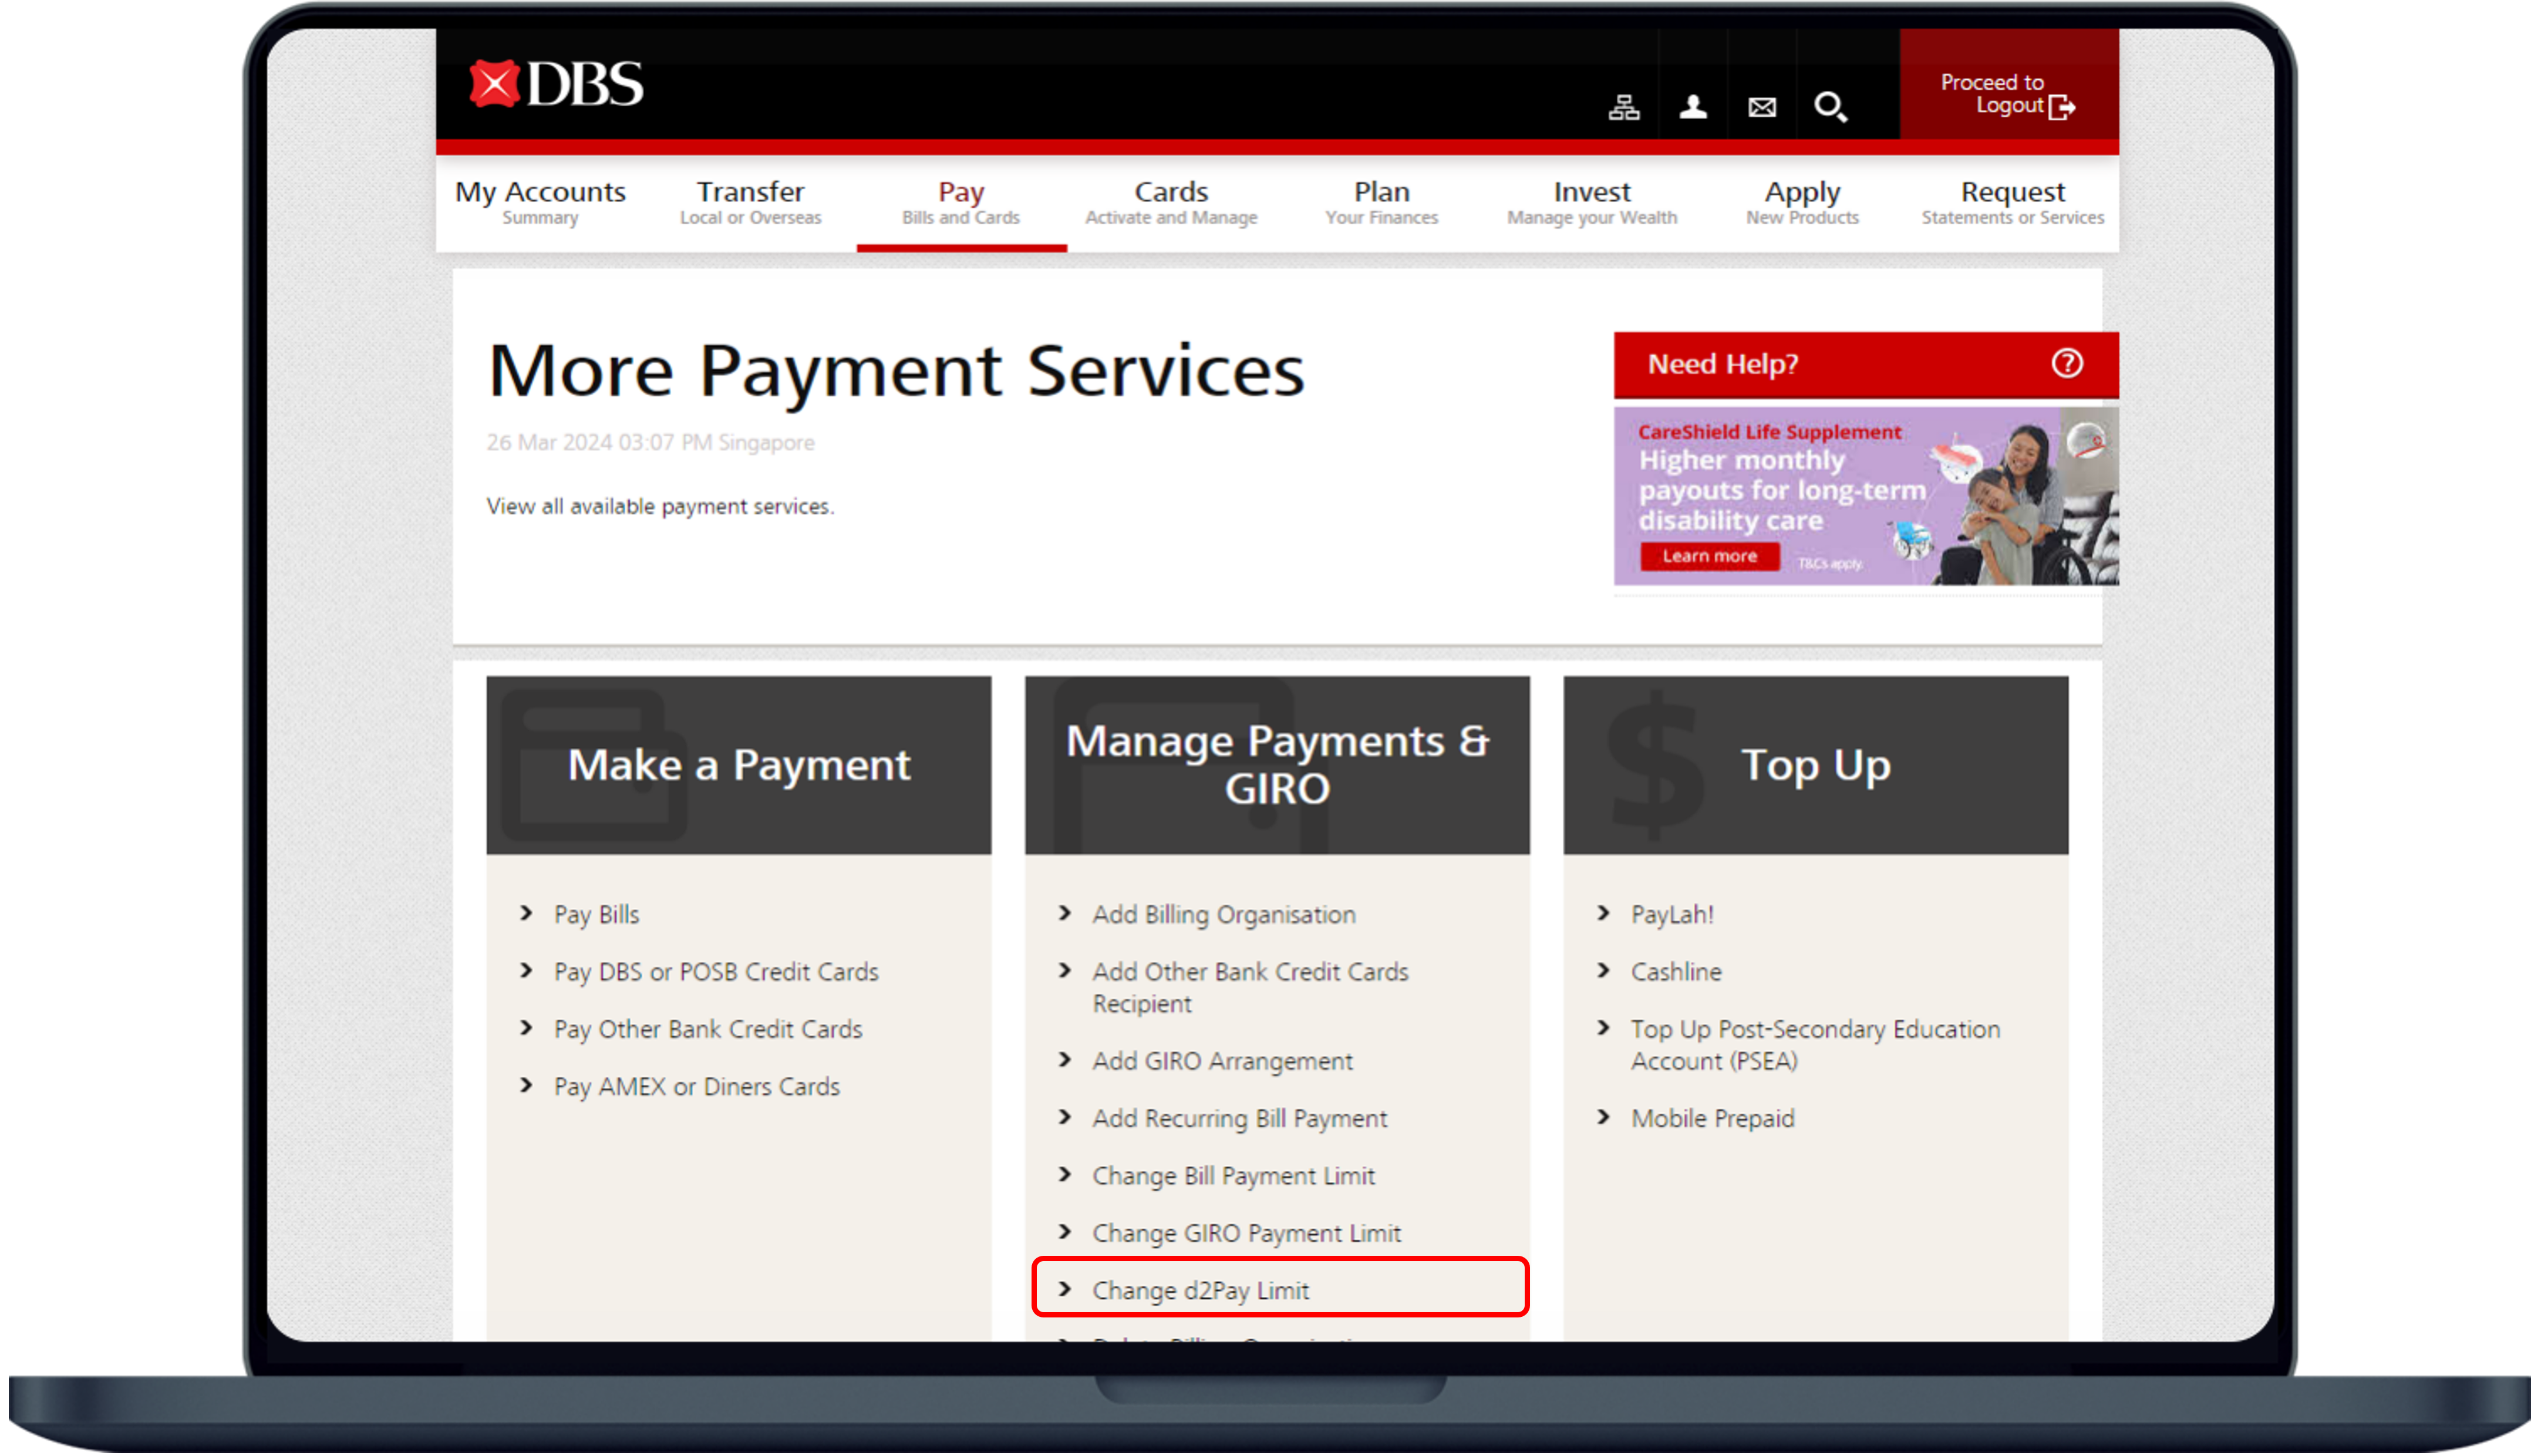Click the Make a Payment panel header
2531x1456 pixels.
pos(738,765)
